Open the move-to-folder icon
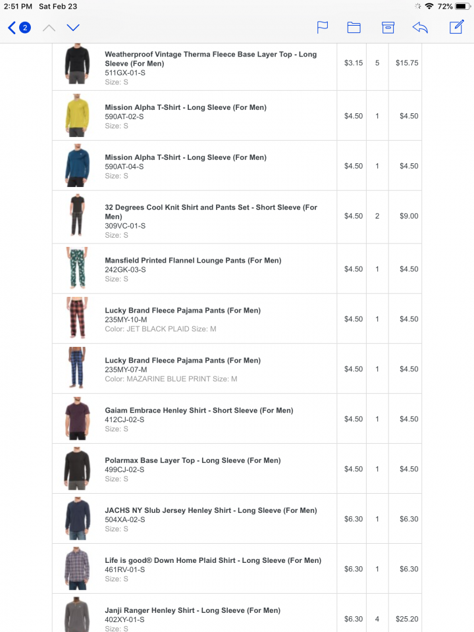 (x=354, y=28)
